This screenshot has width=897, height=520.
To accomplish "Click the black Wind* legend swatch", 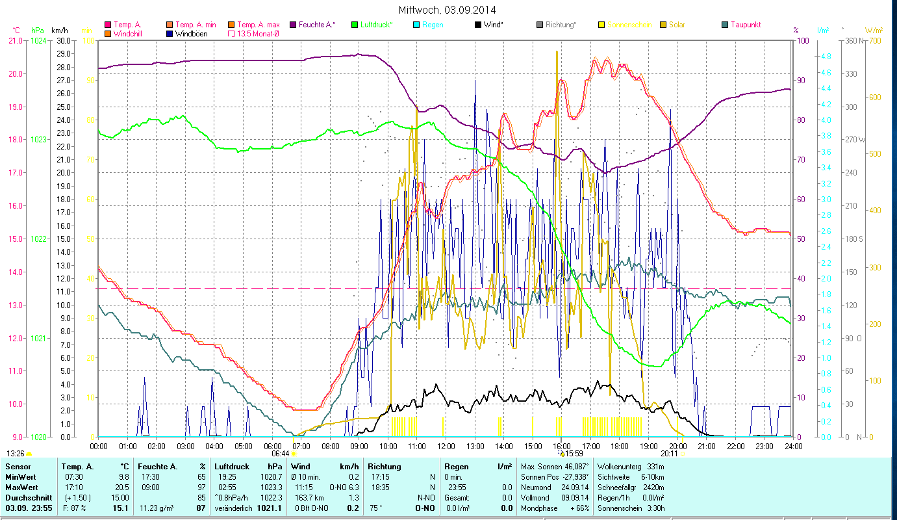I will (478, 25).
